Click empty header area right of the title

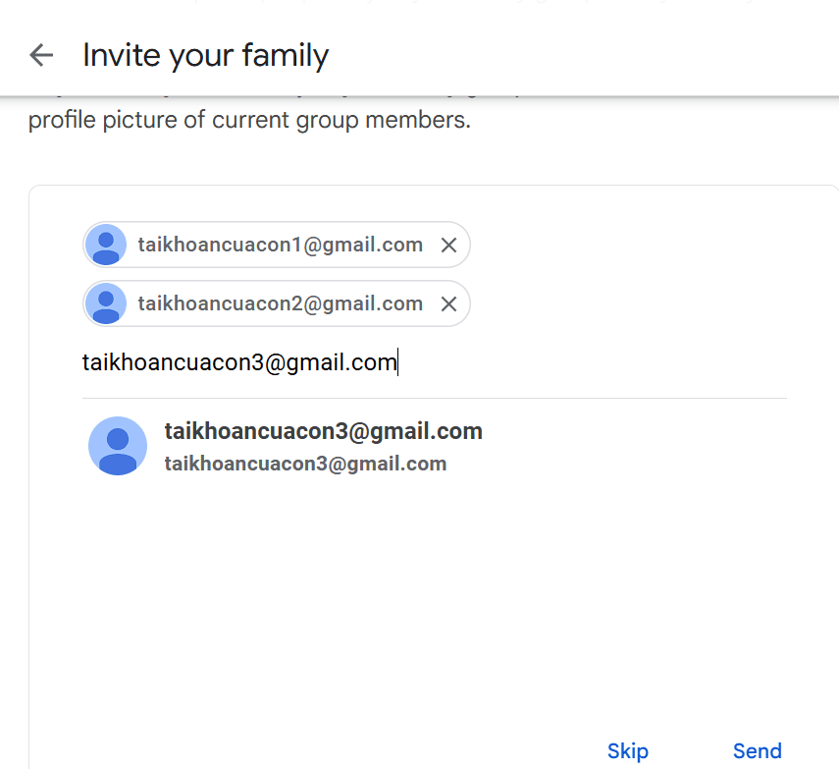pos(589,55)
